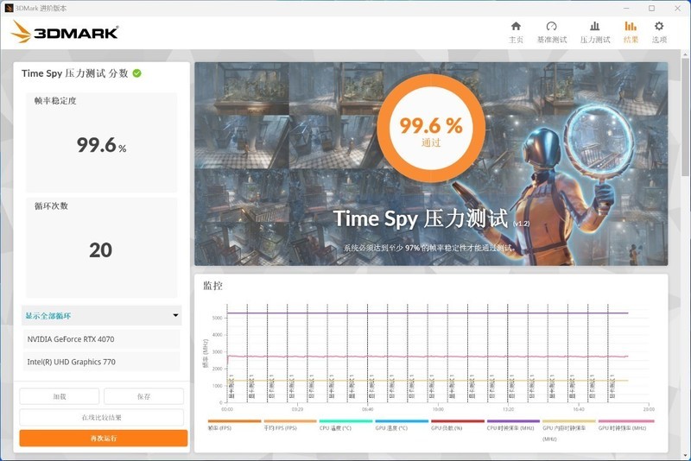Click the orange run again button
Screen dimensions: 691x461
pos(103,438)
